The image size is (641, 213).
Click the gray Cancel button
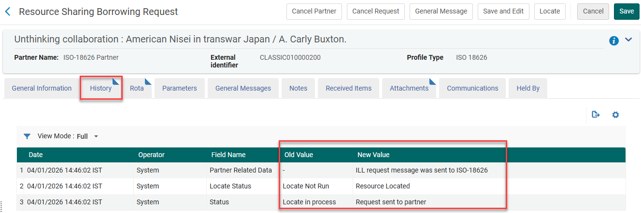(x=593, y=12)
